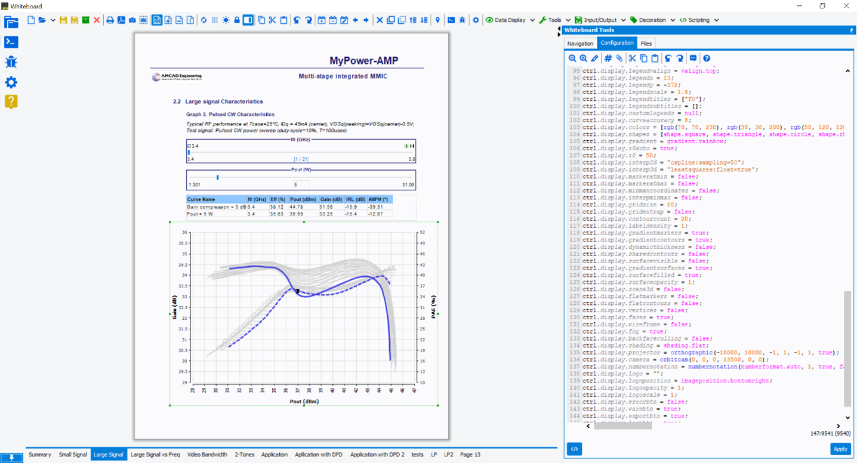Go to next page with right arrow
The height and width of the screenshot is (463, 857).
366,20
